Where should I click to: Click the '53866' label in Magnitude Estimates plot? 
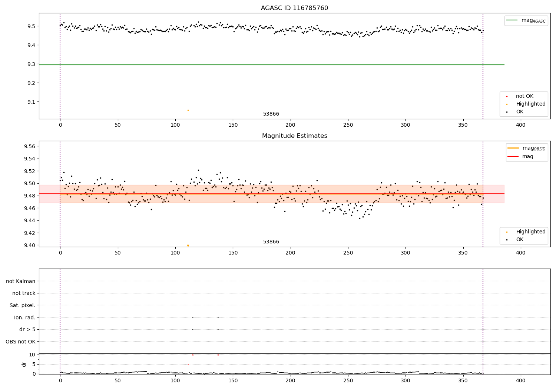pyautogui.click(x=271, y=242)
